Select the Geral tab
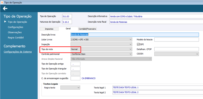The height and width of the screenshot is (99, 203). [68, 29]
